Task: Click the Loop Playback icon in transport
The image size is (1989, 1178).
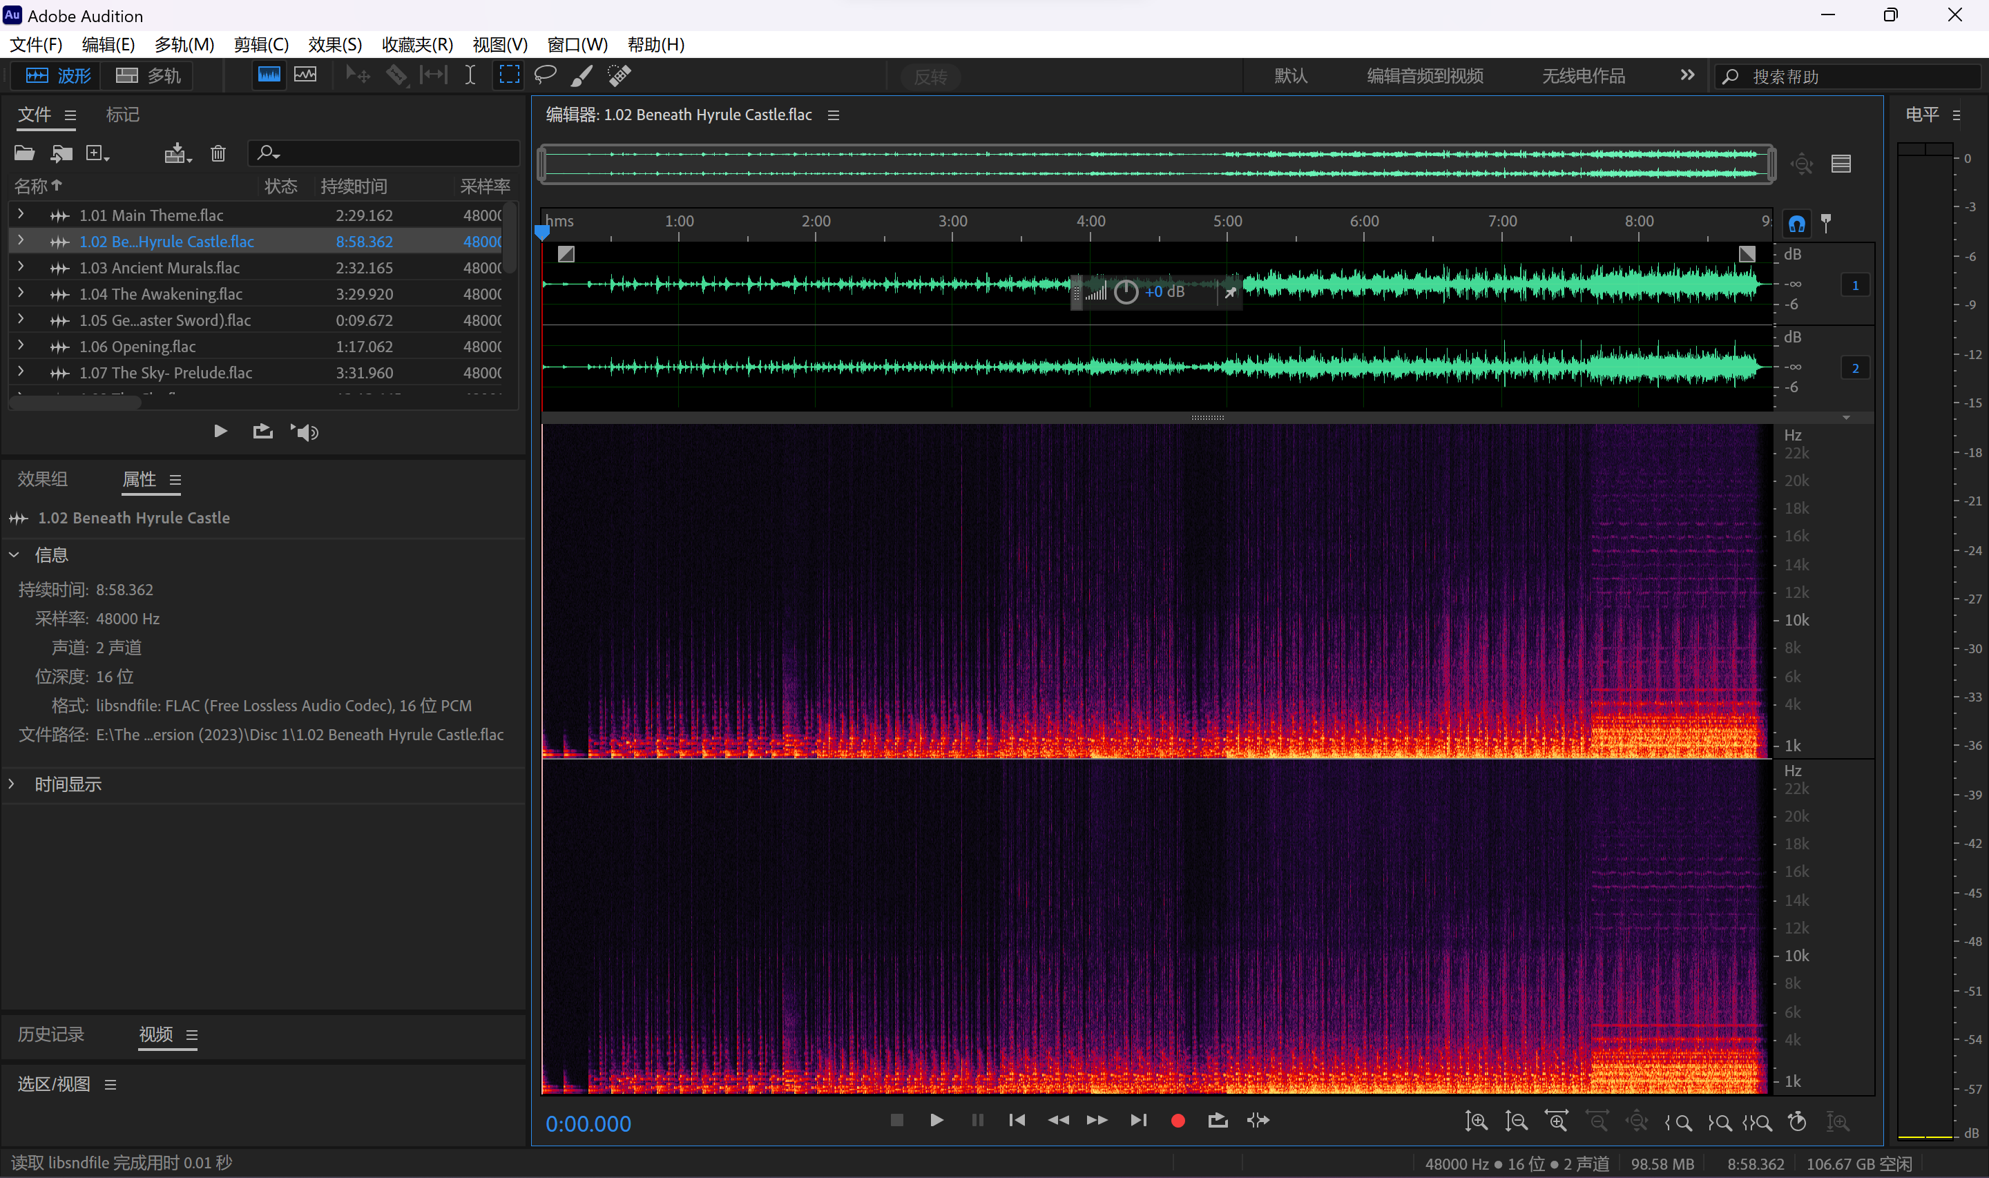Action: (1218, 1120)
